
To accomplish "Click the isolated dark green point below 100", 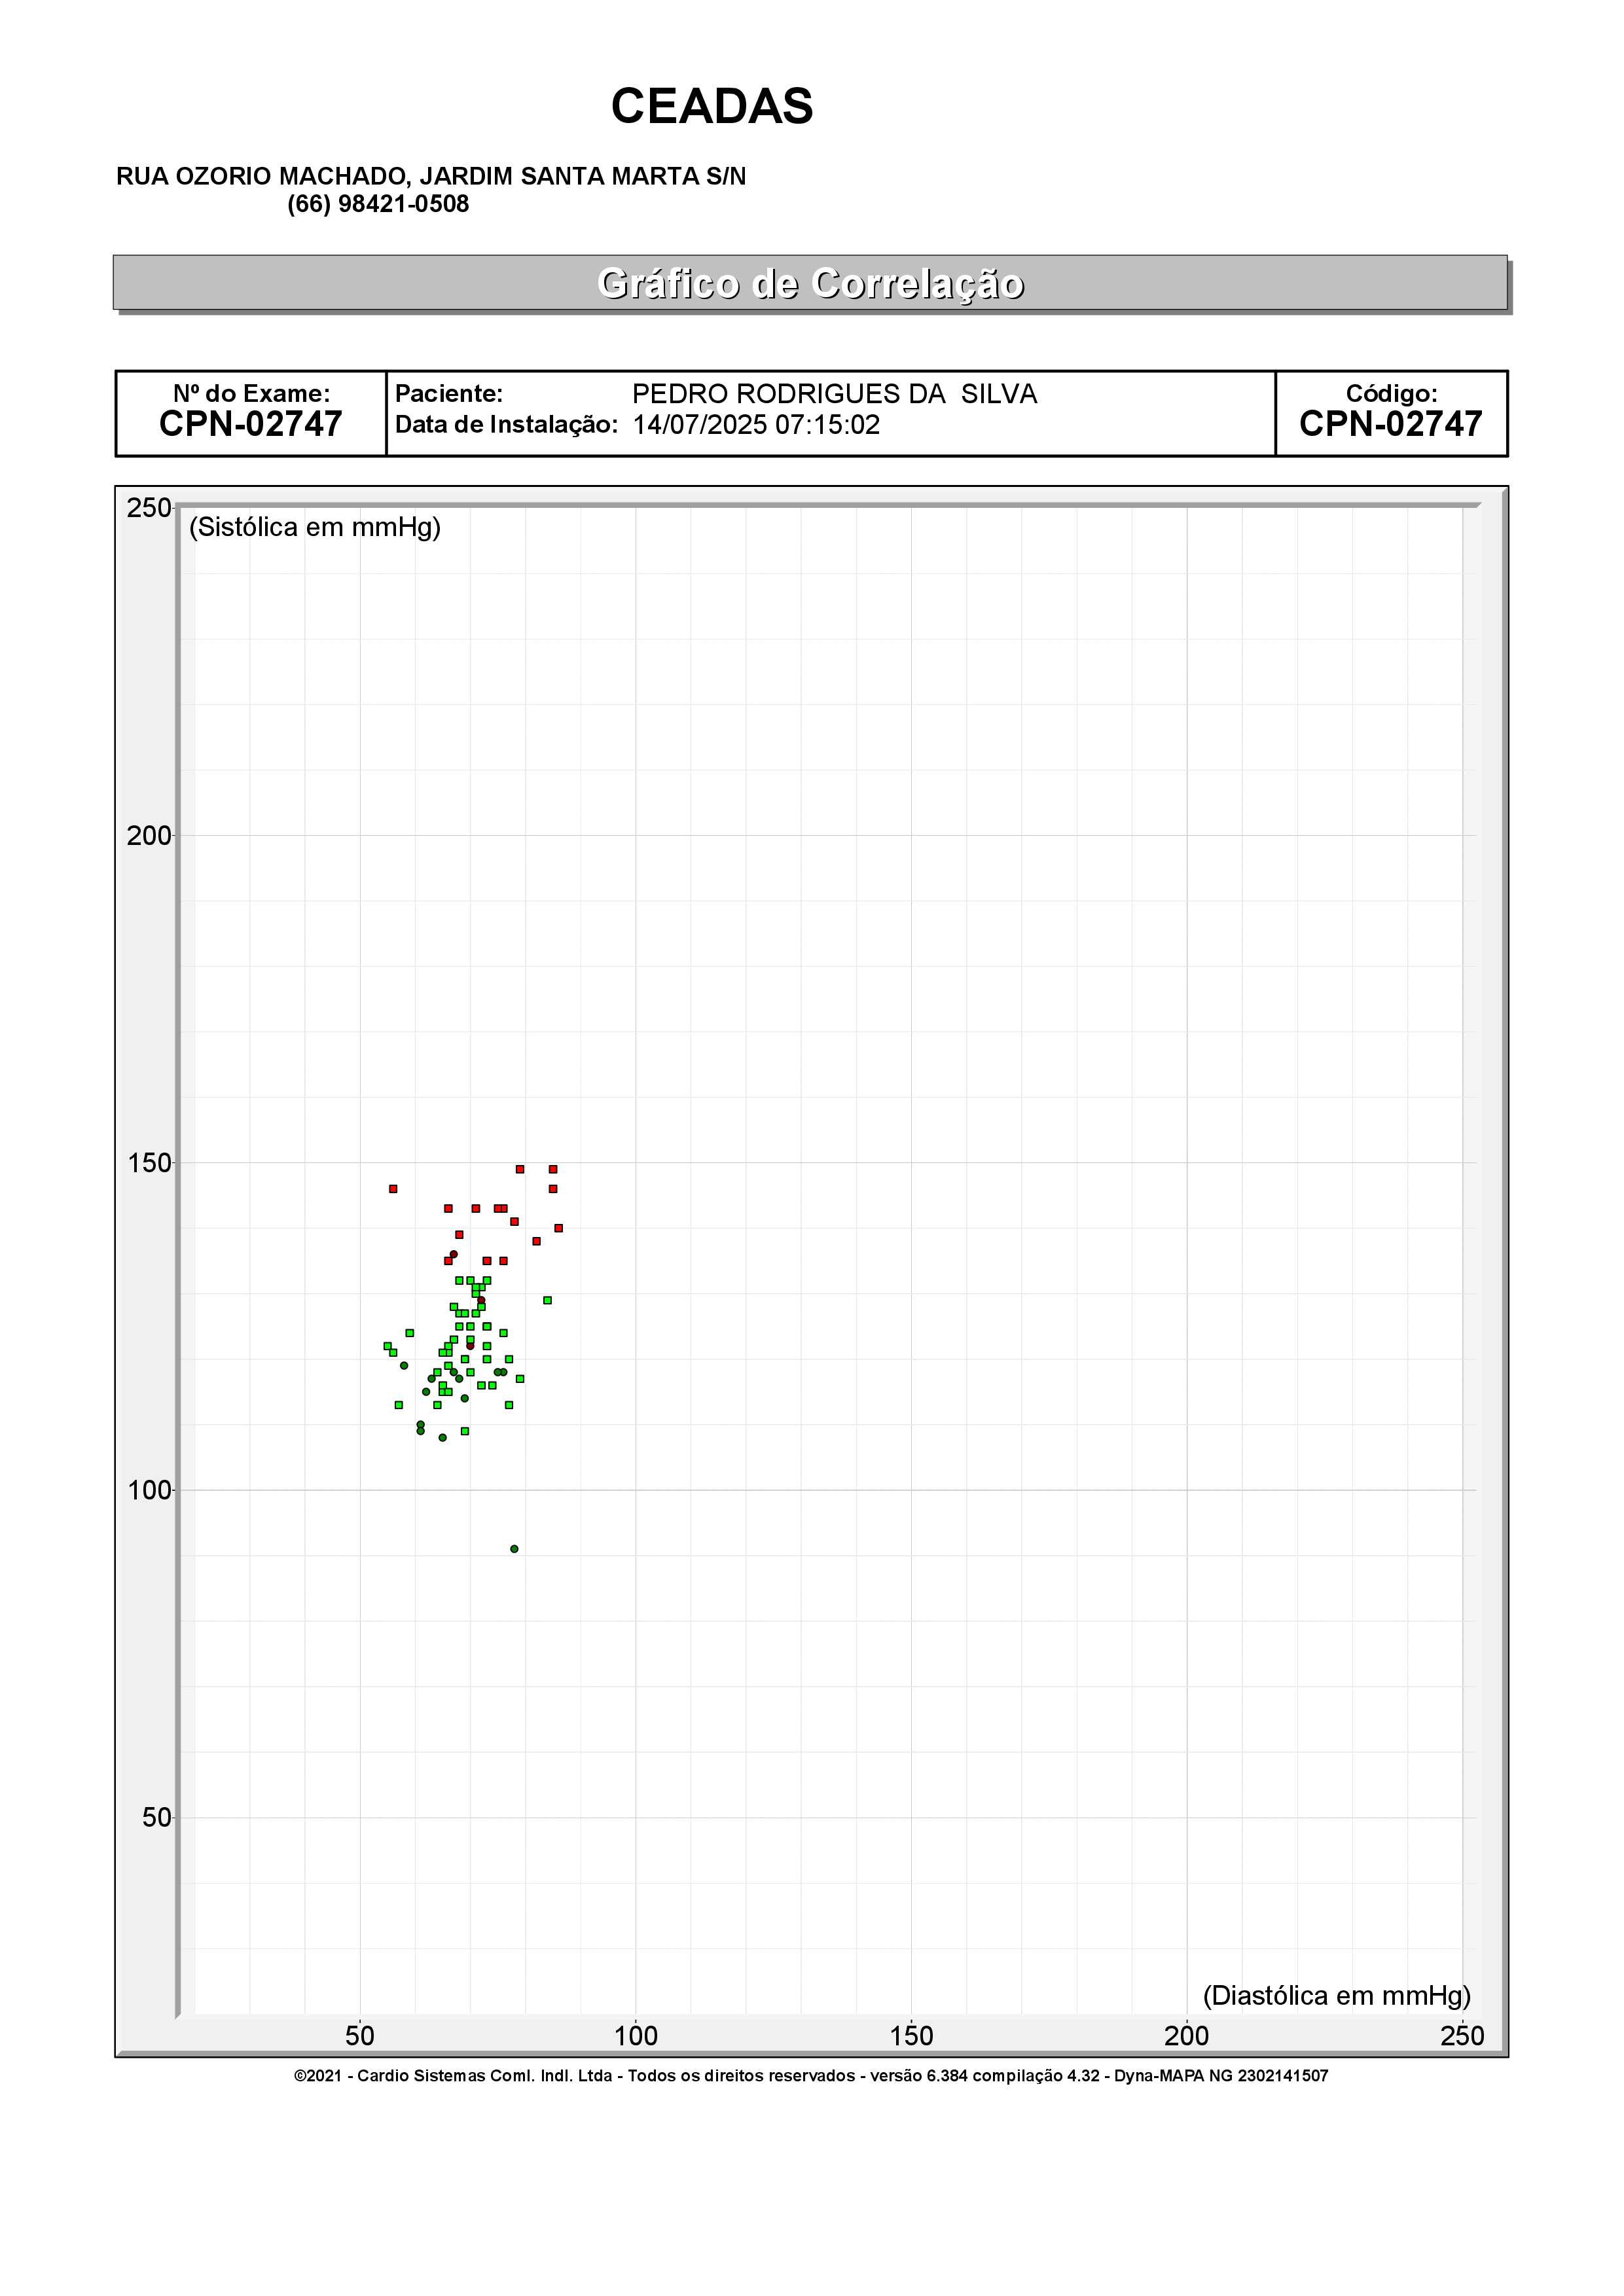I will tap(514, 1549).
